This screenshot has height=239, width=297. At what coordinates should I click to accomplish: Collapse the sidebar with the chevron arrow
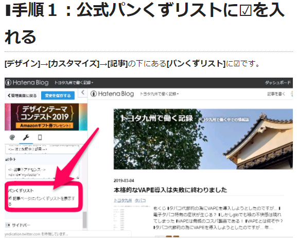(x=83, y=93)
